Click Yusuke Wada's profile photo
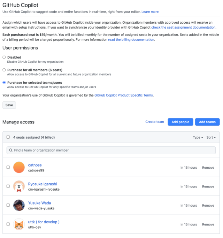223x238 pixels. click(19, 205)
